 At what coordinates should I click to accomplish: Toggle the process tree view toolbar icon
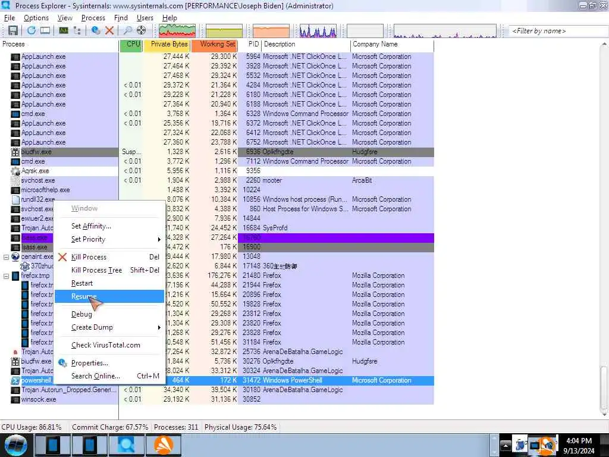click(77, 30)
